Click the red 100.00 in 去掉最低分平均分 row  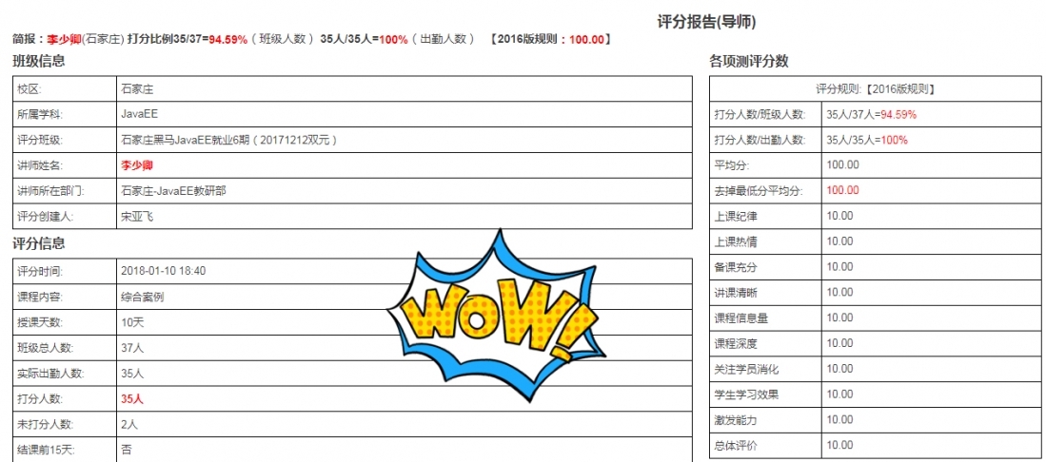pyautogui.click(x=842, y=190)
